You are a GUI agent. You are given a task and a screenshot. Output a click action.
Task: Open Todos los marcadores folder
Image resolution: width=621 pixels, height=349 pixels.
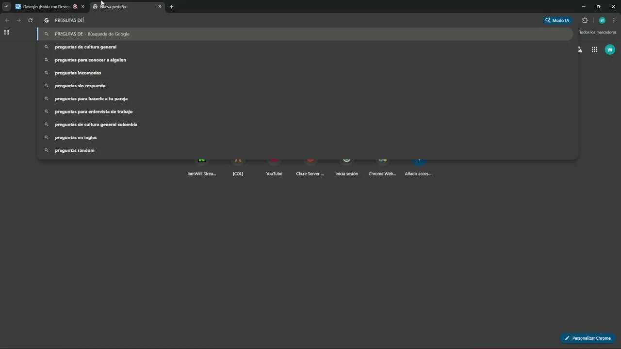(x=598, y=32)
